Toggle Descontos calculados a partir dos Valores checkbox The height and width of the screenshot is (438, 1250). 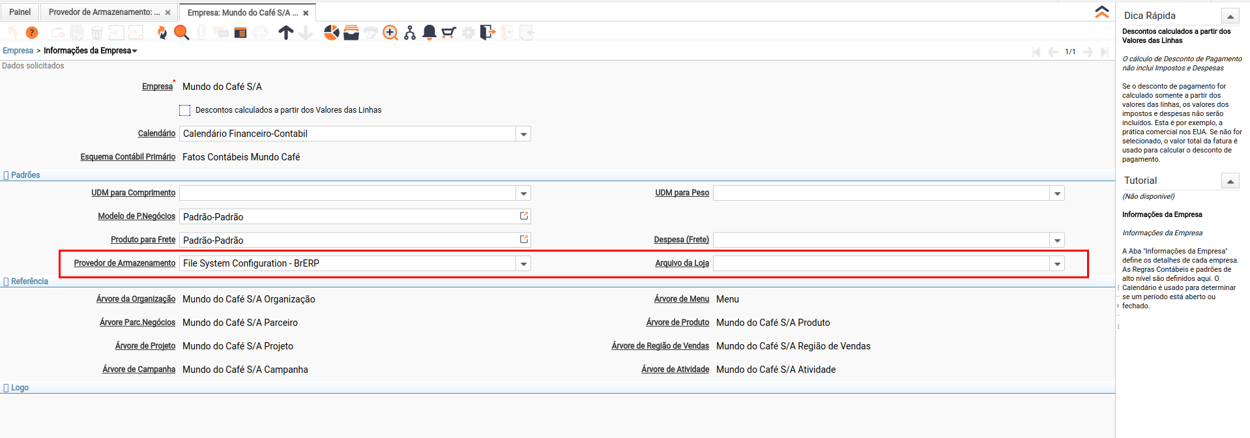[x=185, y=110]
